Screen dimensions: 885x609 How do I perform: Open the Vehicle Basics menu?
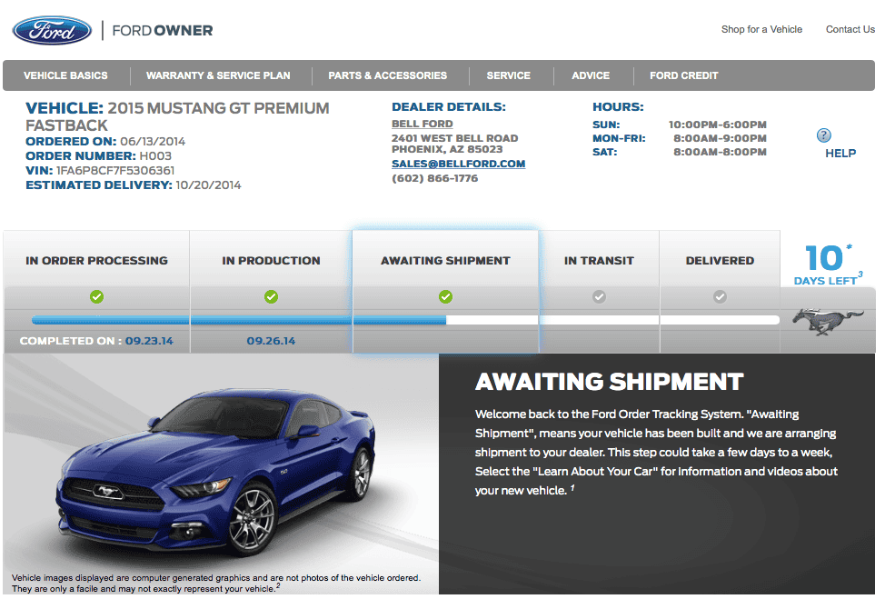click(65, 75)
